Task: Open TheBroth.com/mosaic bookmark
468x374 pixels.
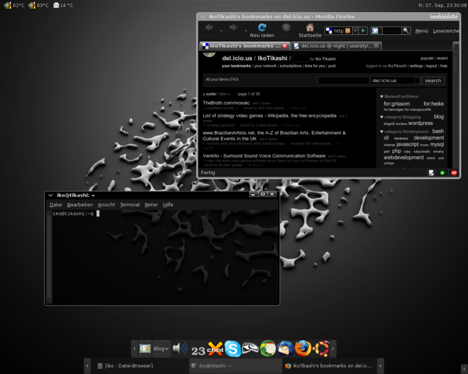Action: pyautogui.click(x=226, y=103)
